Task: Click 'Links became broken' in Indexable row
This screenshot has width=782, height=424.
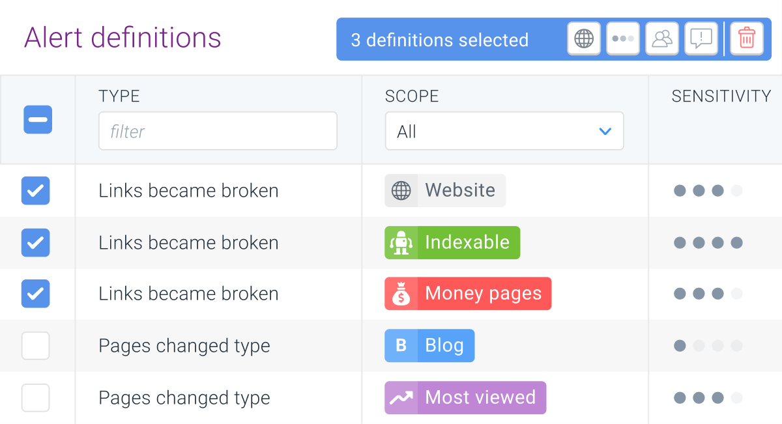Action: (x=188, y=243)
